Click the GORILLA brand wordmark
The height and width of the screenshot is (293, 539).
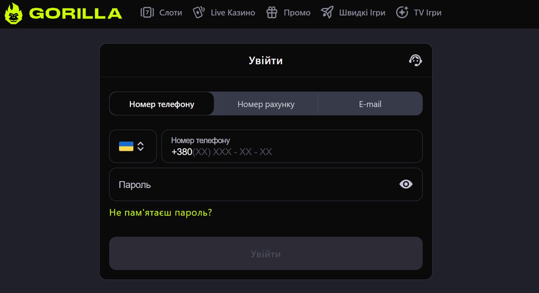coord(75,13)
